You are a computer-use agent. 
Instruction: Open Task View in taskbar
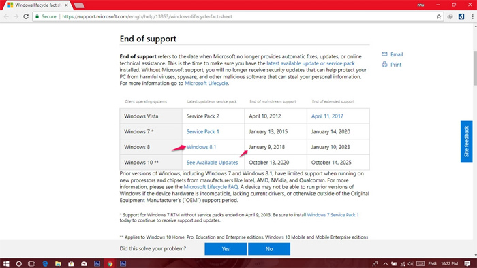pos(31,263)
